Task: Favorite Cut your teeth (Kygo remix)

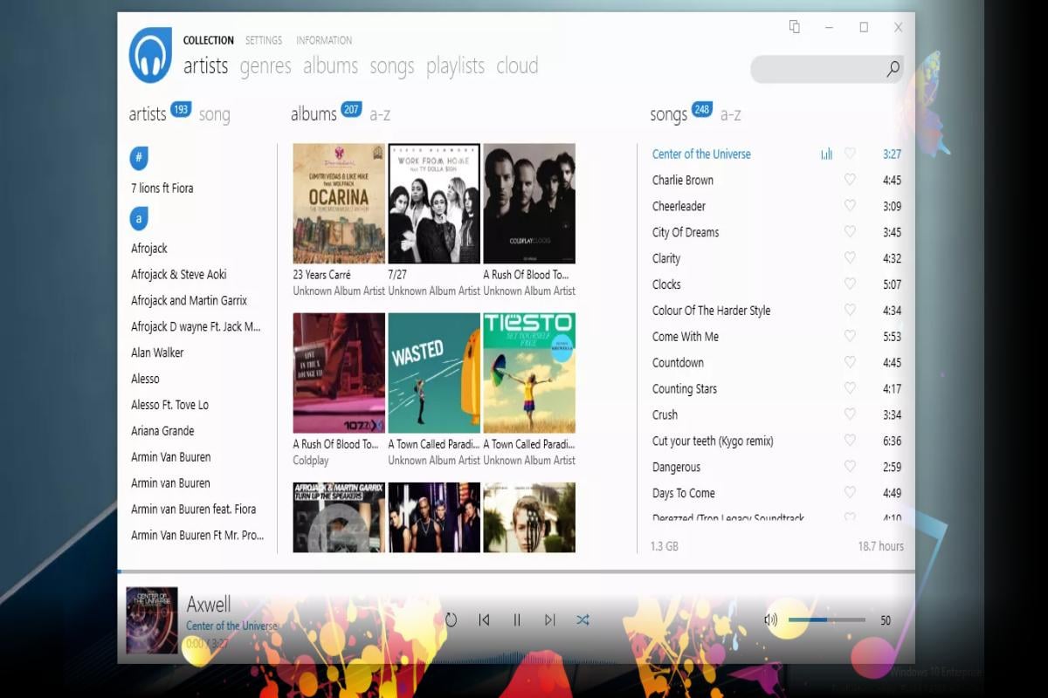Action: (850, 441)
